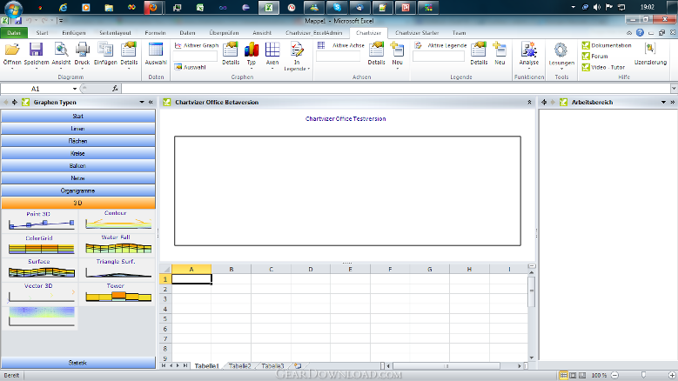Click the Aktive Legende input field
The image size is (678, 381).
(x=439, y=57)
